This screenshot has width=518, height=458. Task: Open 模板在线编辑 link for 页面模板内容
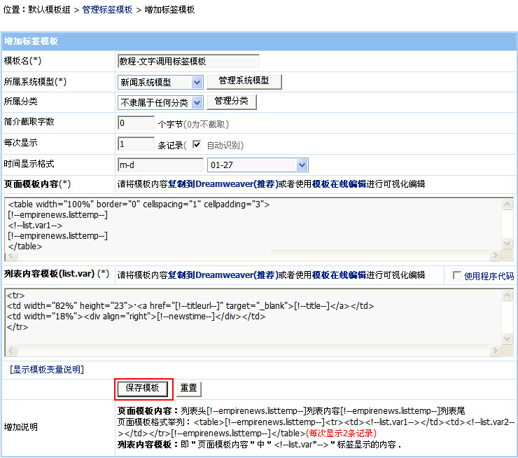pyautogui.click(x=339, y=184)
